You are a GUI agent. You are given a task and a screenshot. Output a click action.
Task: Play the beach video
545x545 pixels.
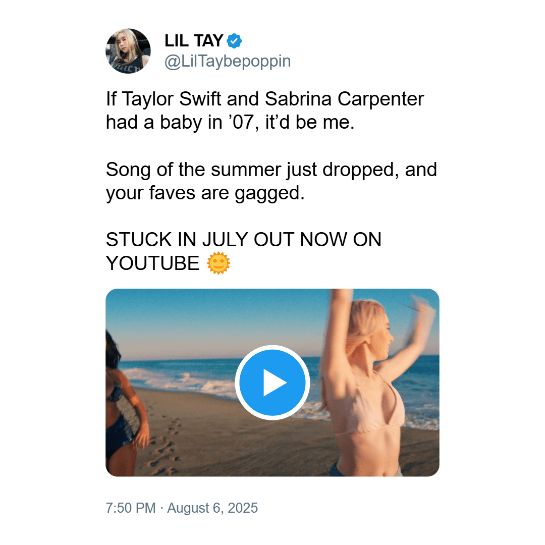click(272, 383)
